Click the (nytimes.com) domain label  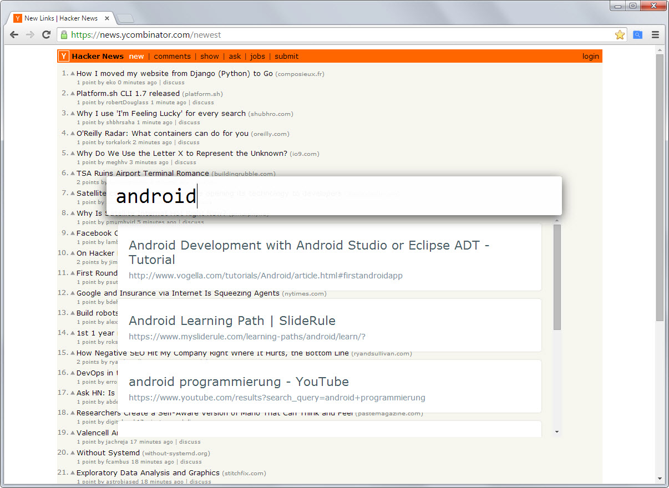click(304, 293)
